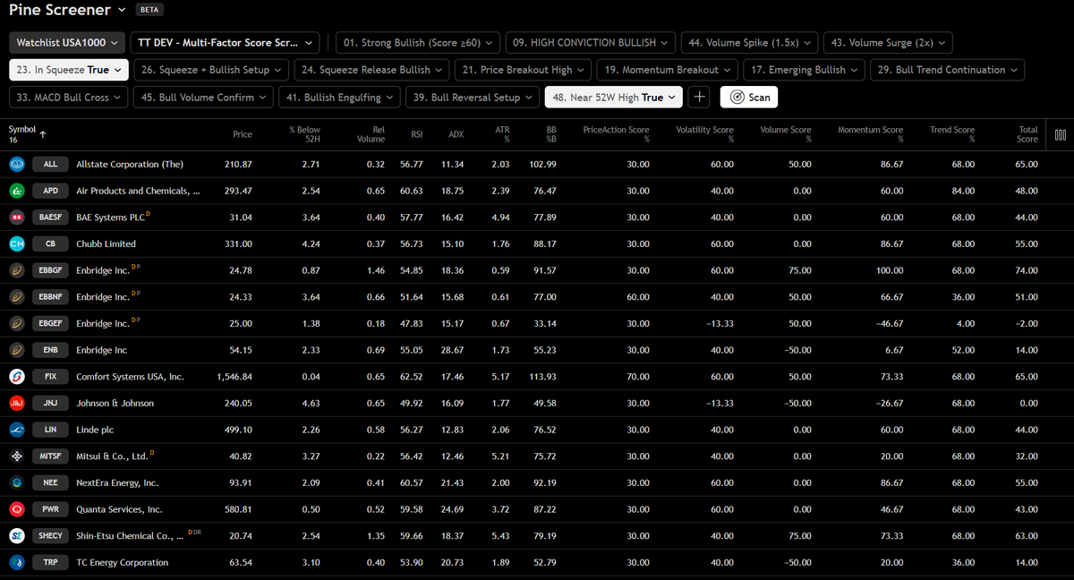Add a new filter with the plus button
The width and height of the screenshot is (1074, 580).
coord(700,97)
